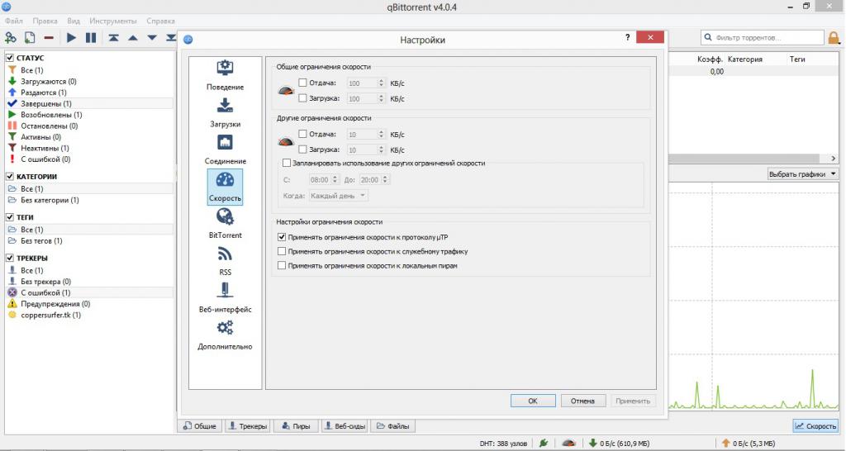Open the Дополнительно settings section

pyautogui.click(x=225, y=335)
